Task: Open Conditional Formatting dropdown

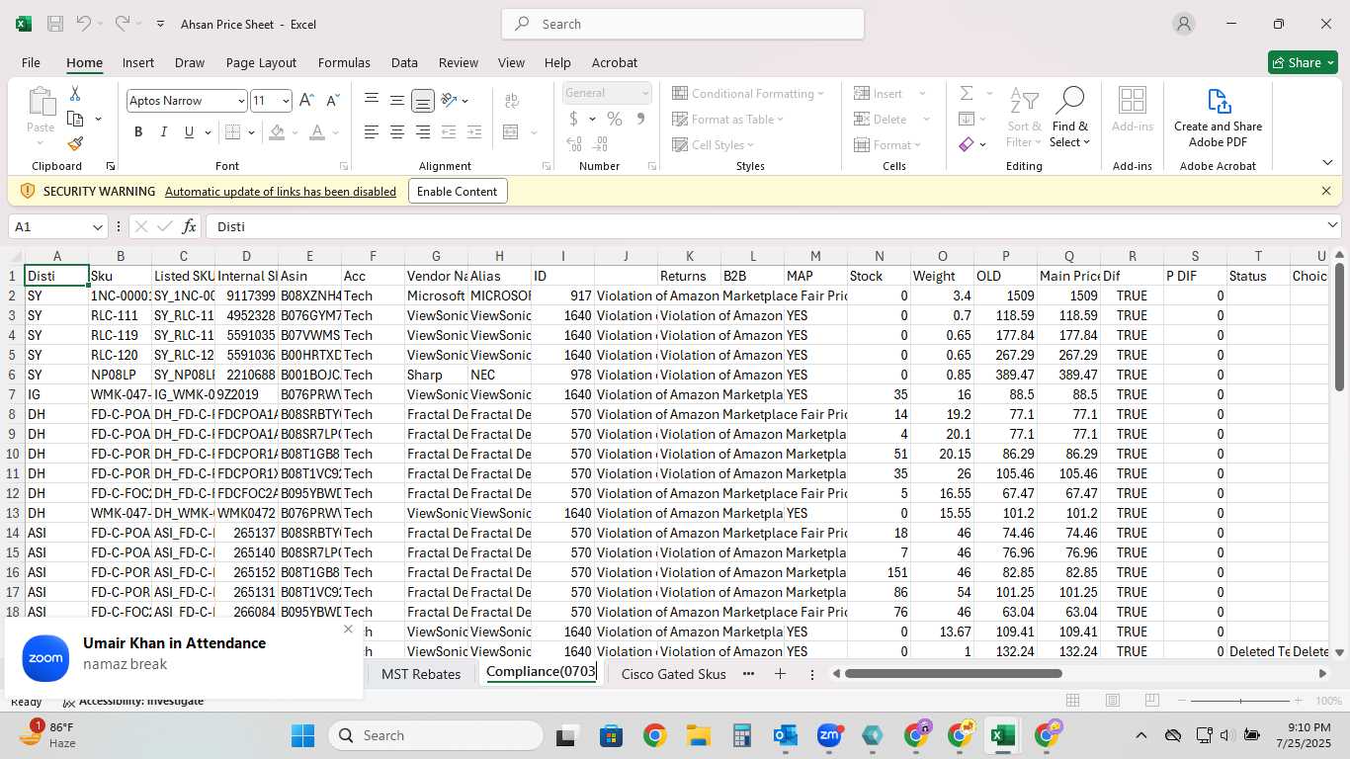Action: click(748, 93)
